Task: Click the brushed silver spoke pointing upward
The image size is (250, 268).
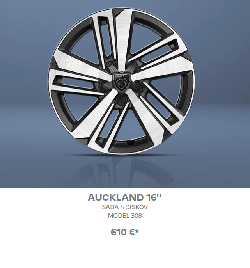Action: click(x=122, y=39)
